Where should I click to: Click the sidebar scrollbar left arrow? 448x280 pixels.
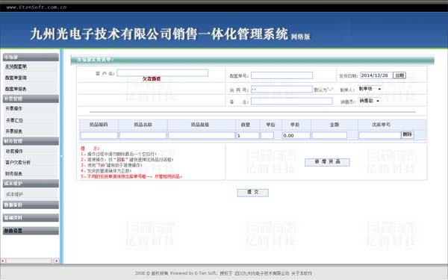(2, 261)
